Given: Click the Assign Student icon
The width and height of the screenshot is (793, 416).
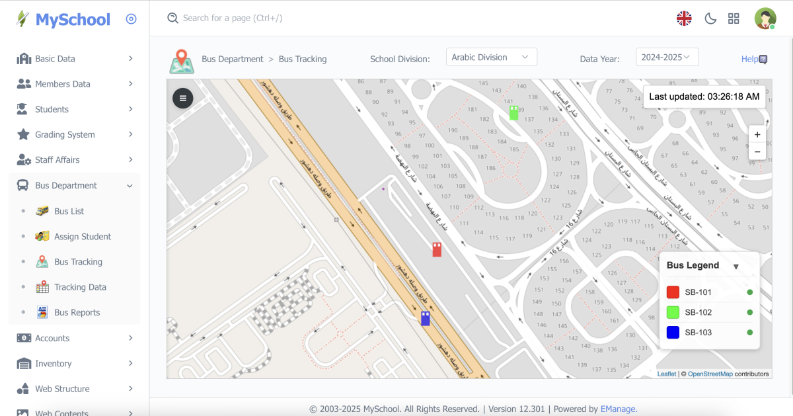Looking at the screenshot, I should pos(42,236).
